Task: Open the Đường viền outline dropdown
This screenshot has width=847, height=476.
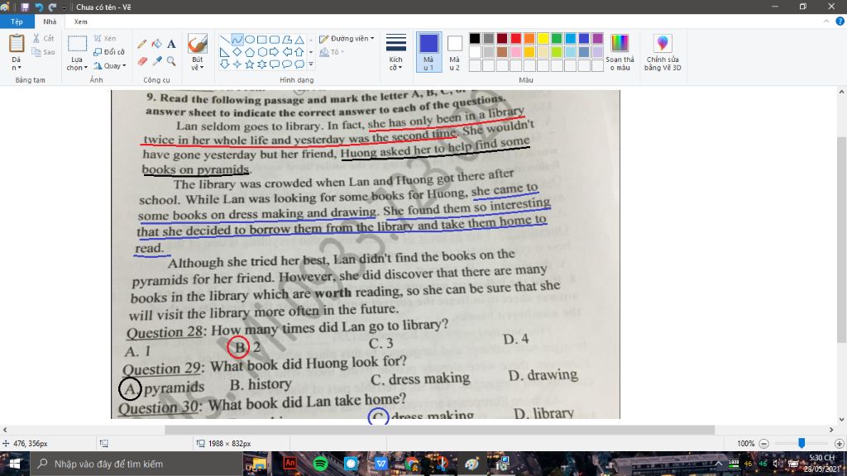Action: point(347,38)
